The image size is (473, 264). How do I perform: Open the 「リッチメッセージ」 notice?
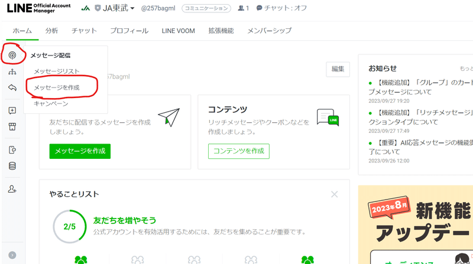pyautogui.click(x=421, y=117)
